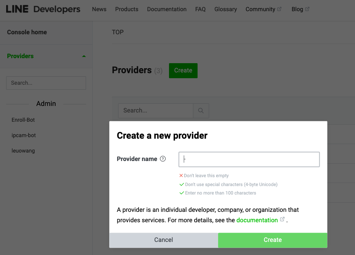Click external-link icon after documentation
The width and height of the screenshot is (355, 255).
[282, 219]
